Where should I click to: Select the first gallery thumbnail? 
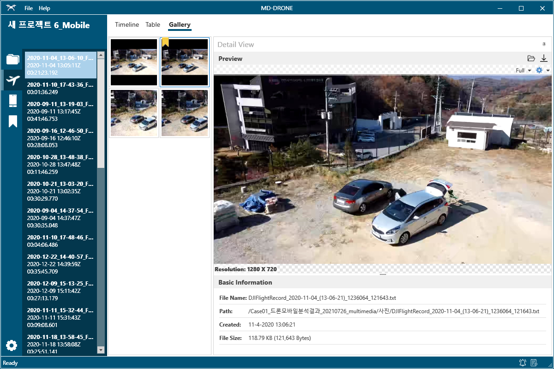point(134,62)
